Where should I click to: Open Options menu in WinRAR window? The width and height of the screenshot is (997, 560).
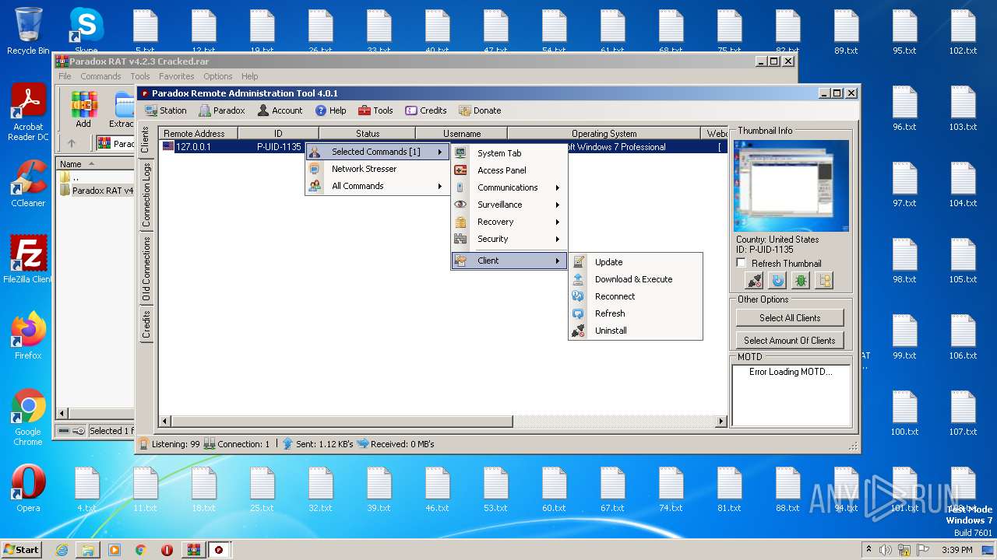click(x=217, y=76)
